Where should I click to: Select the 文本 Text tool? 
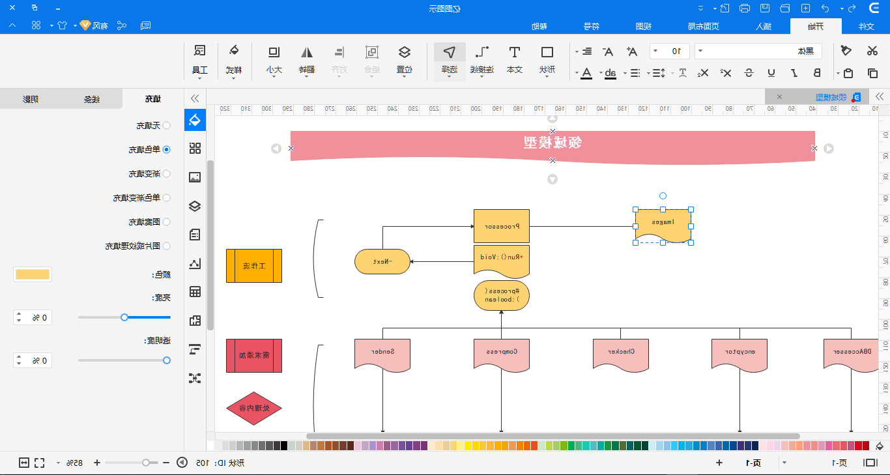pos(514,61)
